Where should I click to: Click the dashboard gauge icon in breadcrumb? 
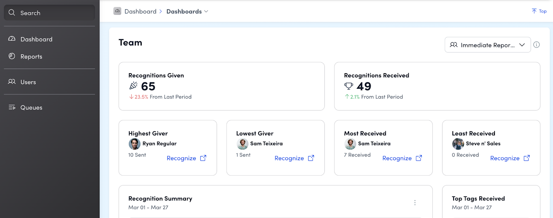pos(117,11)
